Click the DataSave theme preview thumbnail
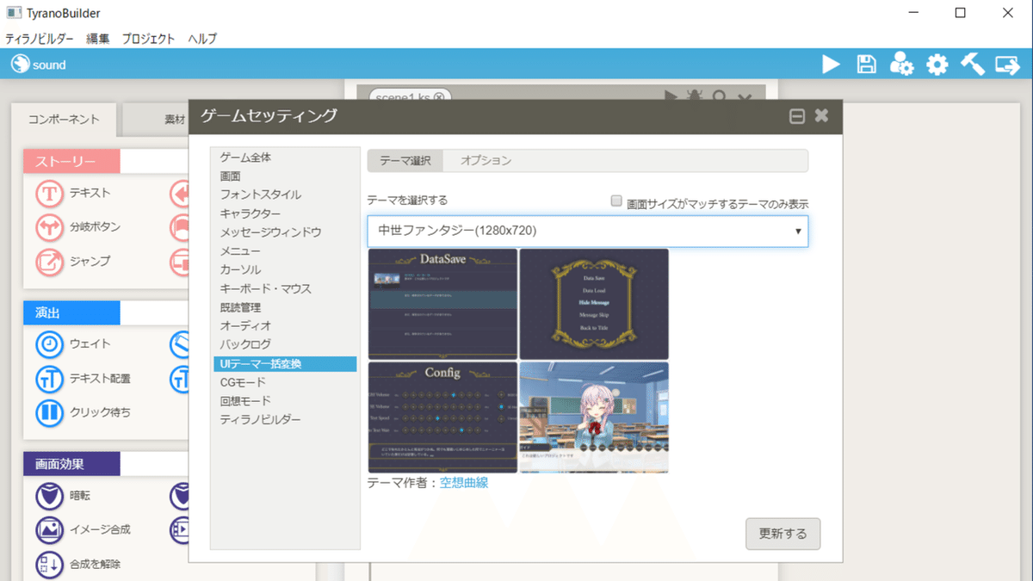 click(x=442, y=304)
